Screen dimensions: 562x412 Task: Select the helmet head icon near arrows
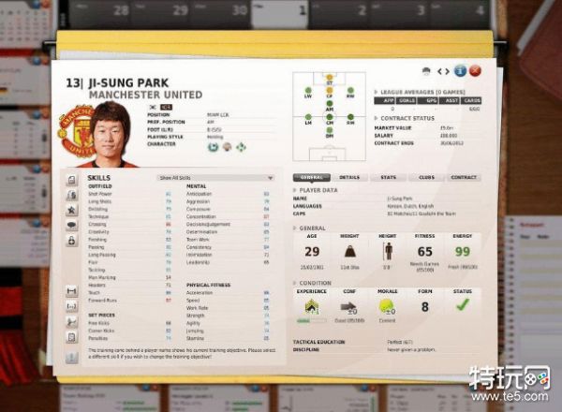426,71
